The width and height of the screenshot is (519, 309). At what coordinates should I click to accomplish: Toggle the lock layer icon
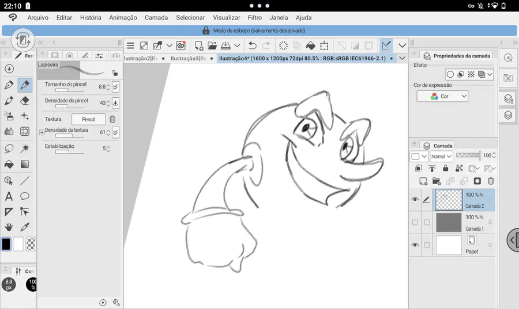pyautogui.click(x=446, y=169)
